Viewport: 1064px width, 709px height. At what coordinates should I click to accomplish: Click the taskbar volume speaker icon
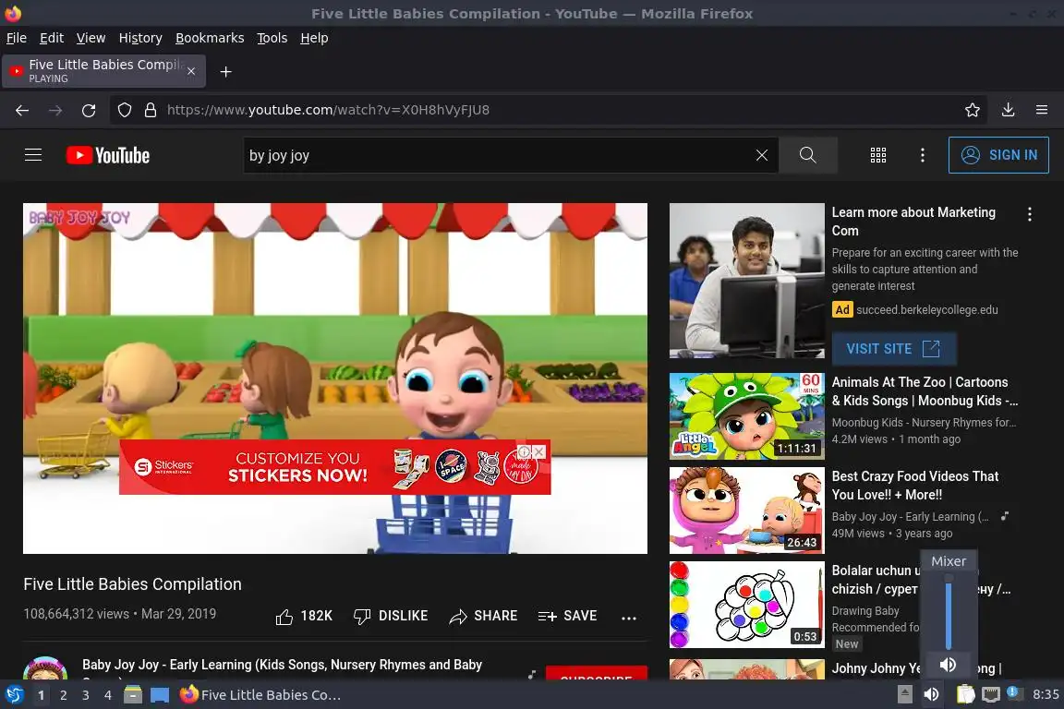[x=932, y=694]
